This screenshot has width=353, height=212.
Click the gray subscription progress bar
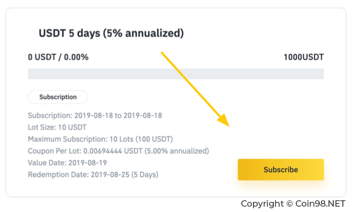click(176, 74)
